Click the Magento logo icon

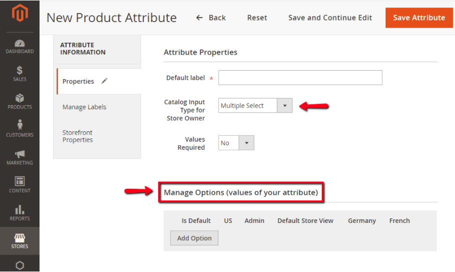click(20, 15)
